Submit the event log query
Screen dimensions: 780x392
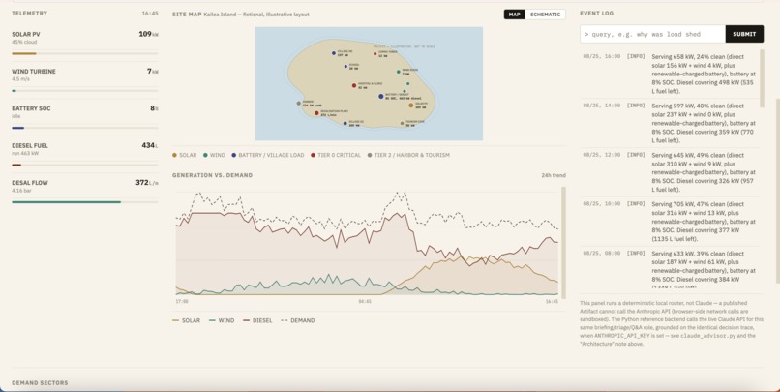[744, 34]
